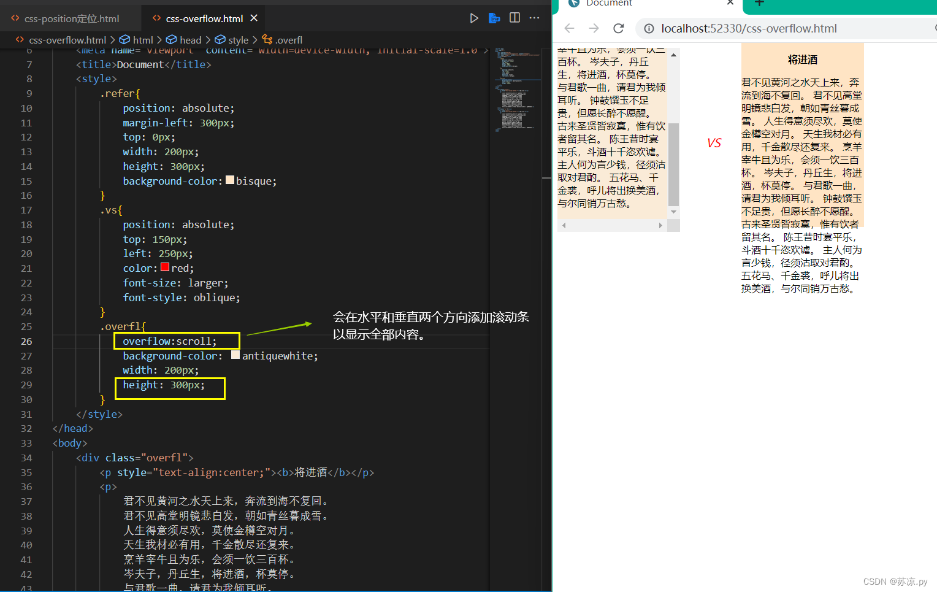Click the bisque color swatch in code
937x592 pixels.
click(x=230, y=180)
